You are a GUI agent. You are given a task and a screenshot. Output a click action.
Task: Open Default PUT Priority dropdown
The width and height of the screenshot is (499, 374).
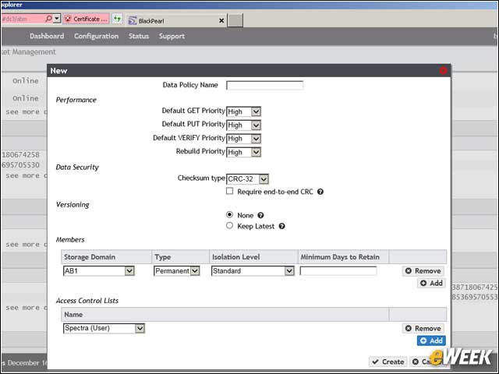(243, 125)
